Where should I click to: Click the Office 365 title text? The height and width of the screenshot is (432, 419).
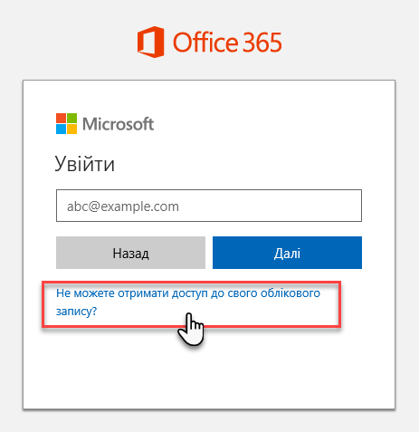[227, 43]
